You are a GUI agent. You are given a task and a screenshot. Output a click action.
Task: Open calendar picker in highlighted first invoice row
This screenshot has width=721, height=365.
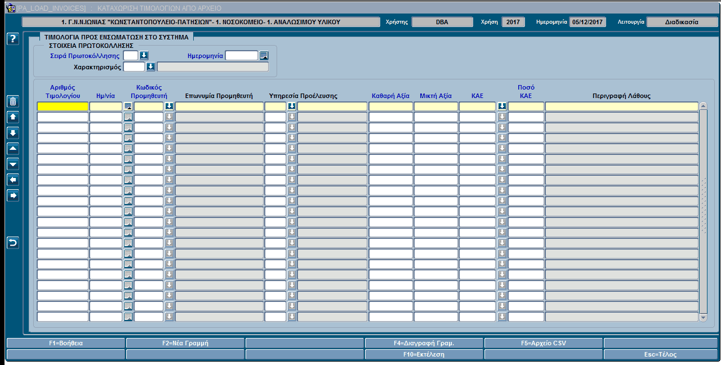pyautogui.click(x=128, y=106)
